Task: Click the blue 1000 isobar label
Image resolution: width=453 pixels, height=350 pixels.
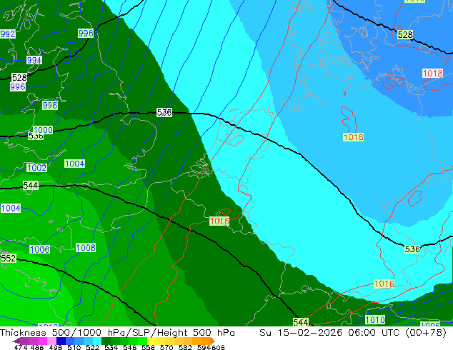Action: point(43,130)
